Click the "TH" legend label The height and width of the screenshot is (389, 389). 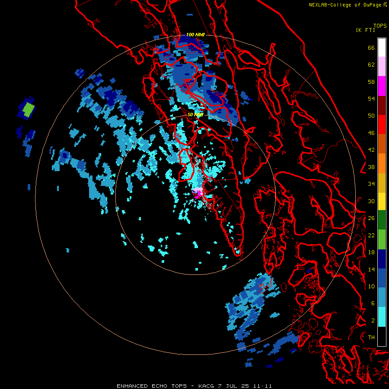pos(371,338)
